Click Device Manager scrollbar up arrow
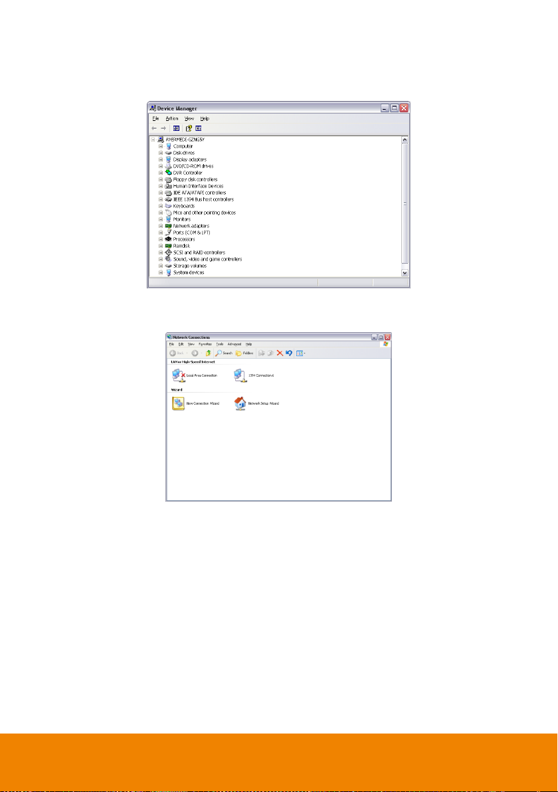Image resolution: width=558 pixels, height=792 pixels. click(x=405, y=140)
